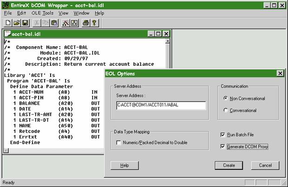Click the Cancel button
Image resolution: width=288 pixels, height=187 pixels.
click(265, 165)
